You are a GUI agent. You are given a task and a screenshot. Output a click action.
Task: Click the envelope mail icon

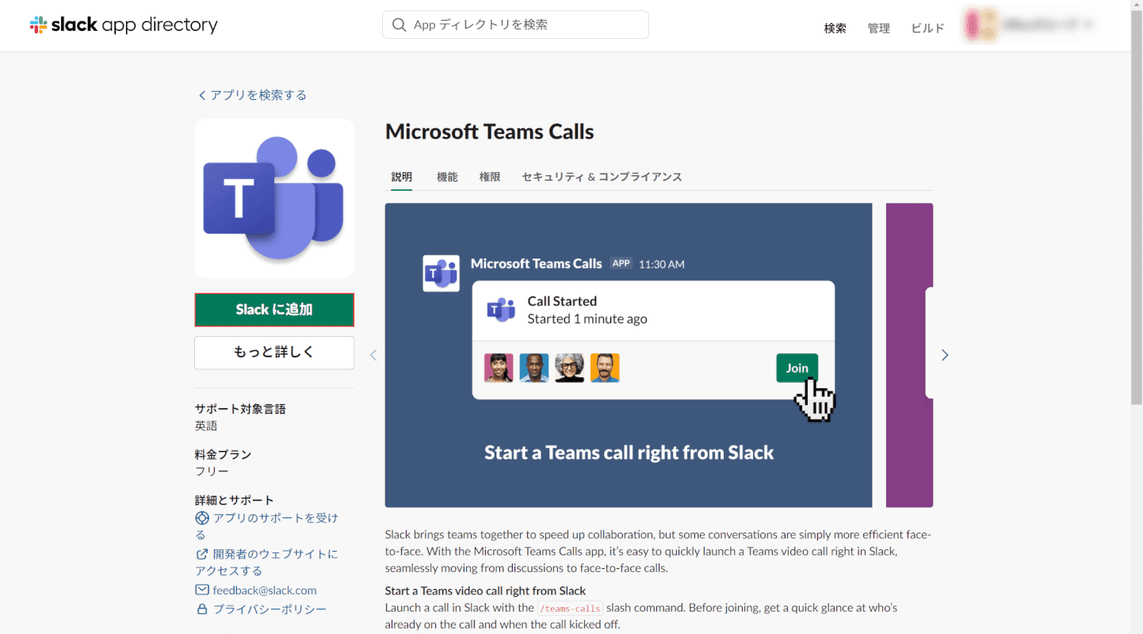tap(202, 590)
